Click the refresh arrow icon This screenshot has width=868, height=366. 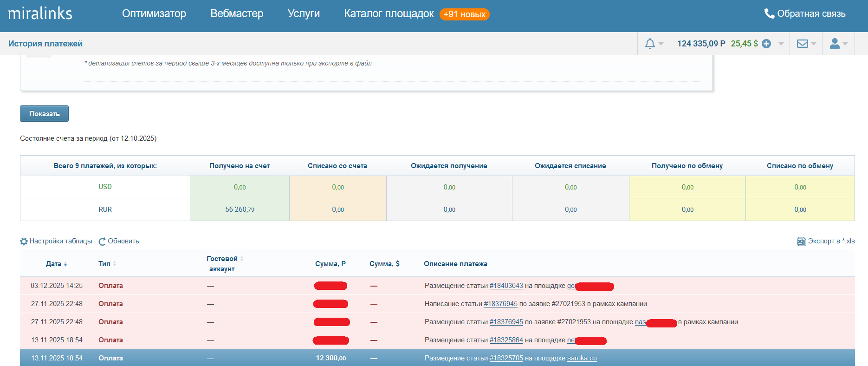[x=102, y=242]
